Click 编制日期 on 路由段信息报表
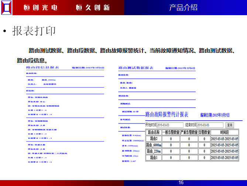Viewport: 247px width, 186px height. 88,68
